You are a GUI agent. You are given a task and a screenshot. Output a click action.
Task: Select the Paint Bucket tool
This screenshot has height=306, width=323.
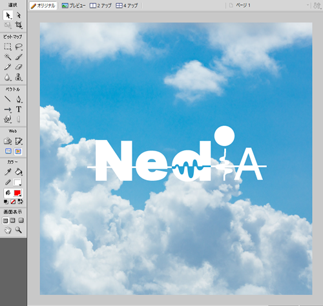(19, 172)
